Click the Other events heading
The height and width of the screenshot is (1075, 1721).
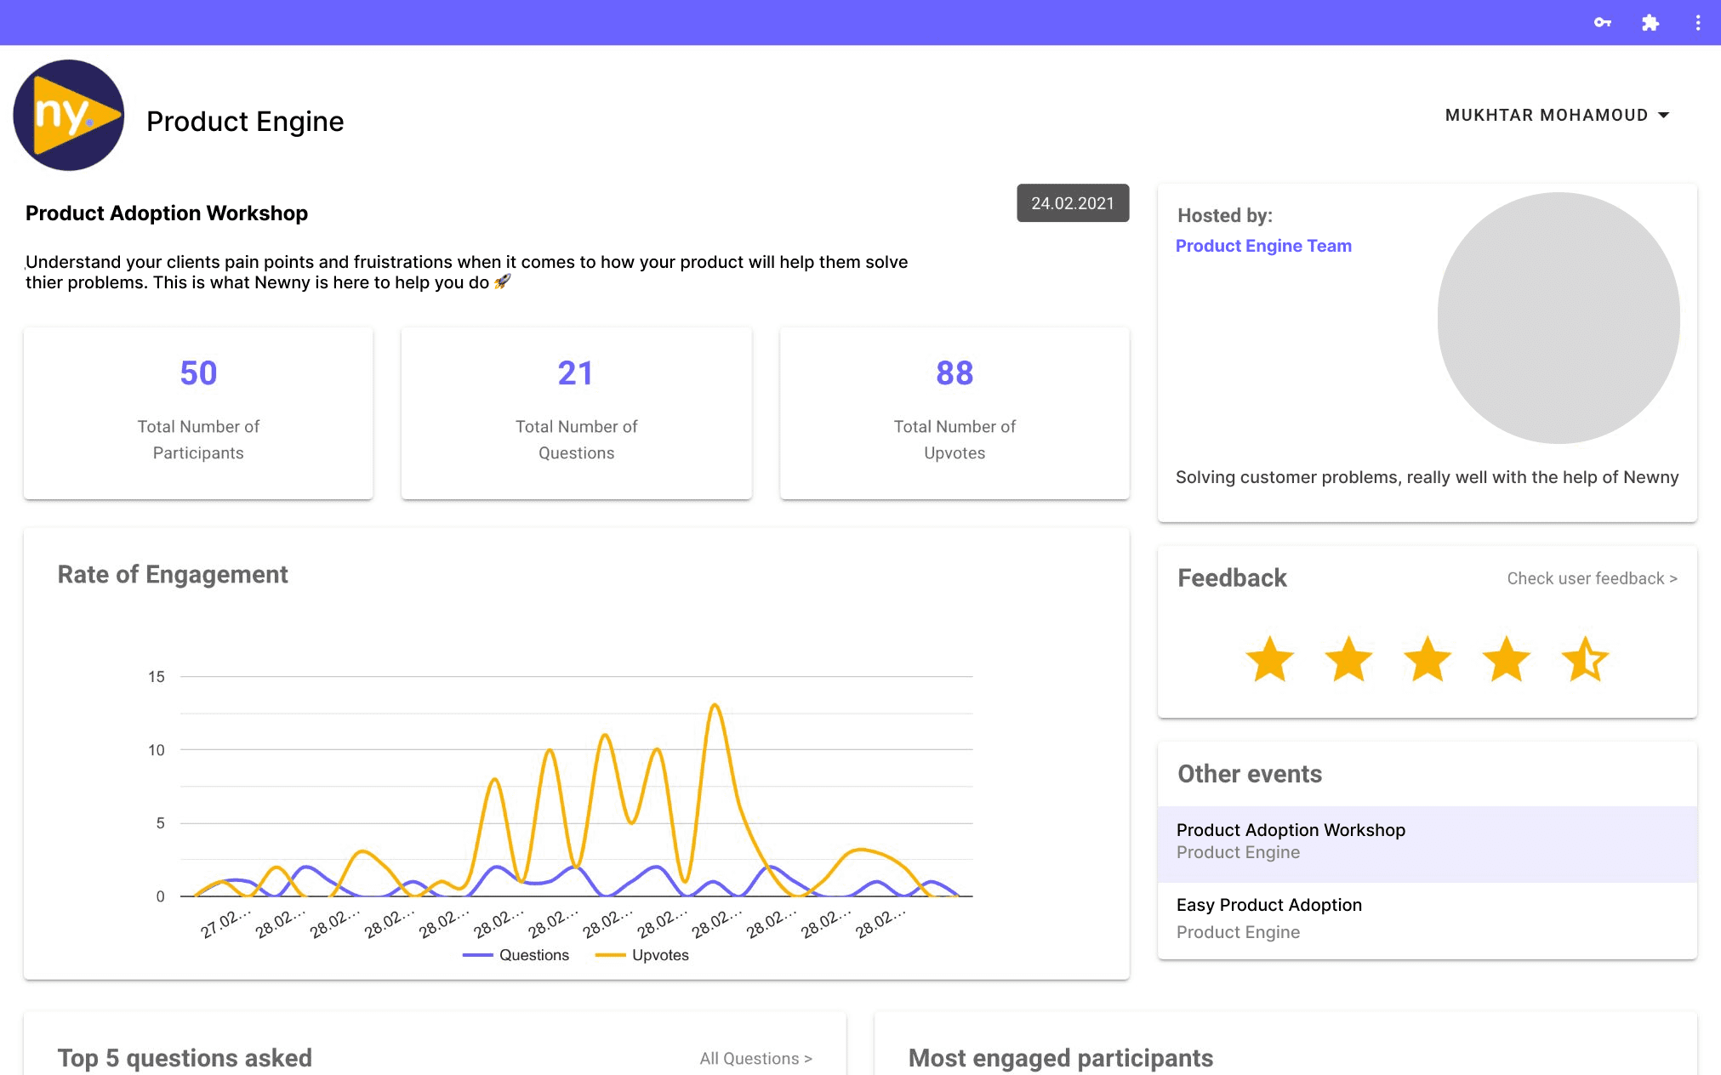pyautogui.click(x=1250, y=774)
